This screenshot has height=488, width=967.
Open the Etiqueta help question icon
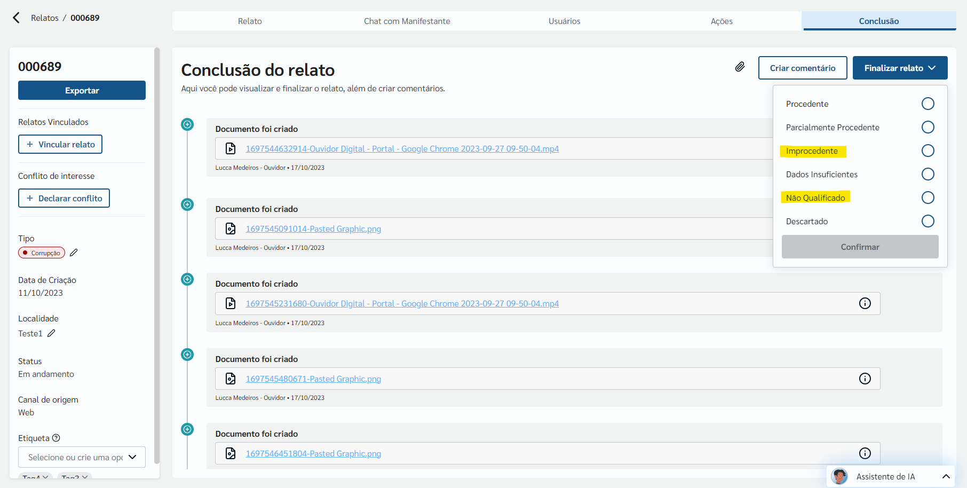pos(56,438)
